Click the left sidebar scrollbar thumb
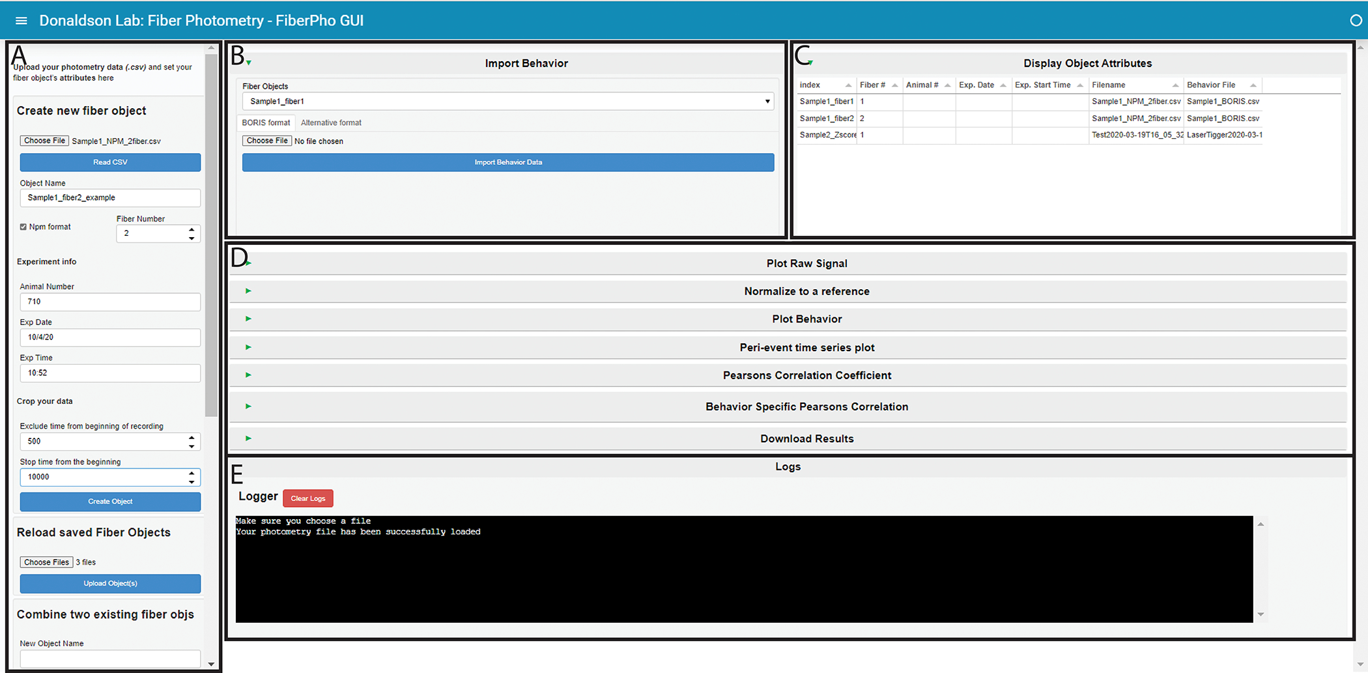This screenshot has height=673, width=1368. tap(211, 235)
